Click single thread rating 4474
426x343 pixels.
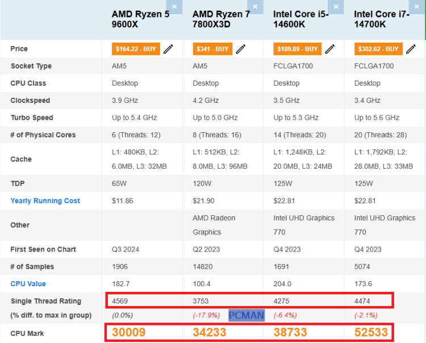tap(362, 301)
